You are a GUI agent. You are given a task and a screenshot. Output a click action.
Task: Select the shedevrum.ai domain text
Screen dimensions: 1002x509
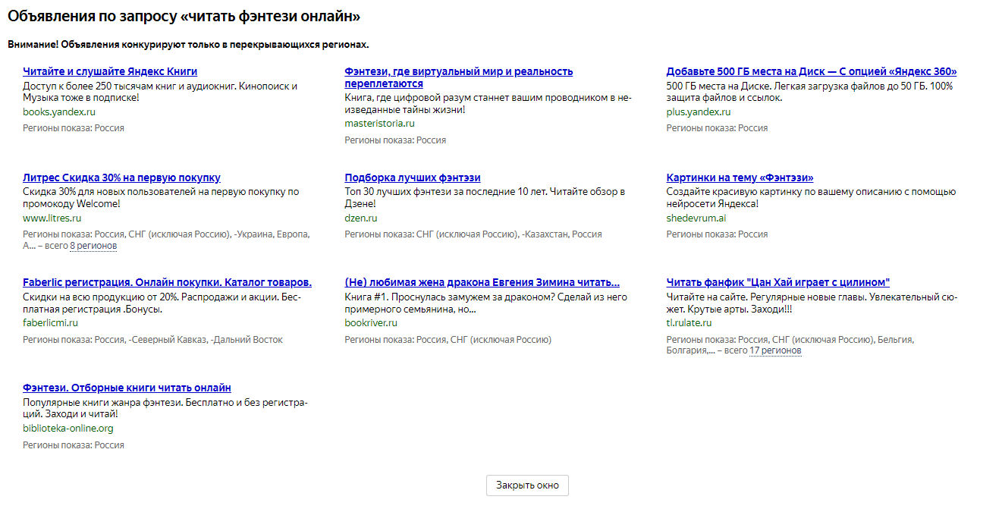(696, 218)
